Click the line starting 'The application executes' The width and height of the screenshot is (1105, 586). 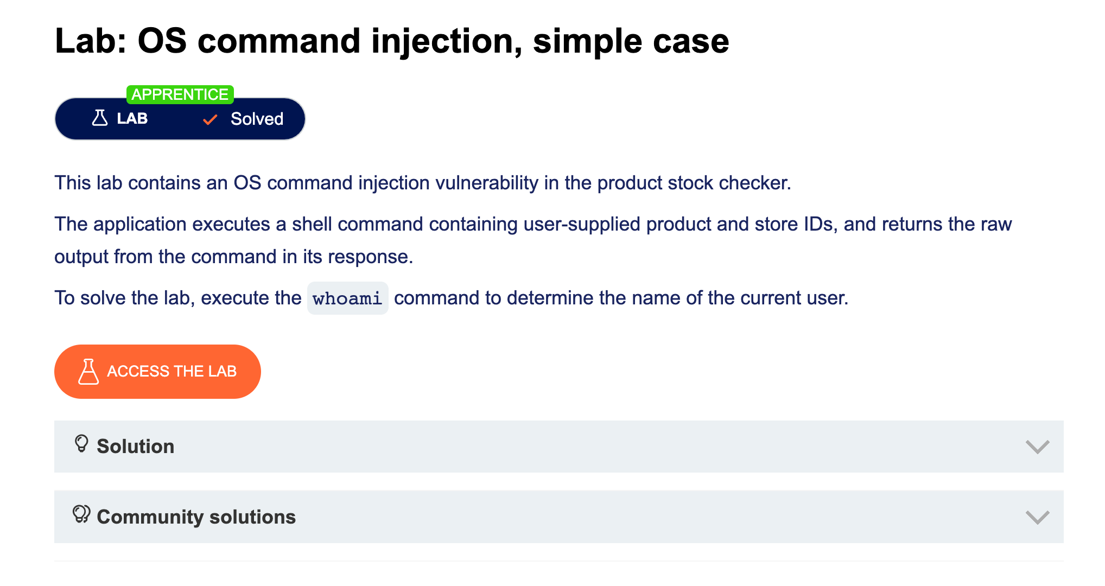(x=532, y=224)
